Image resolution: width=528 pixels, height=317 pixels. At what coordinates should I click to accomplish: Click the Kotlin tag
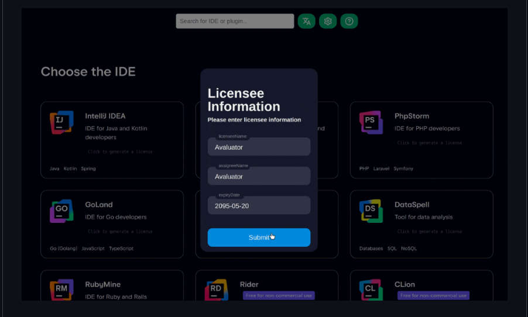click(70, 168)
